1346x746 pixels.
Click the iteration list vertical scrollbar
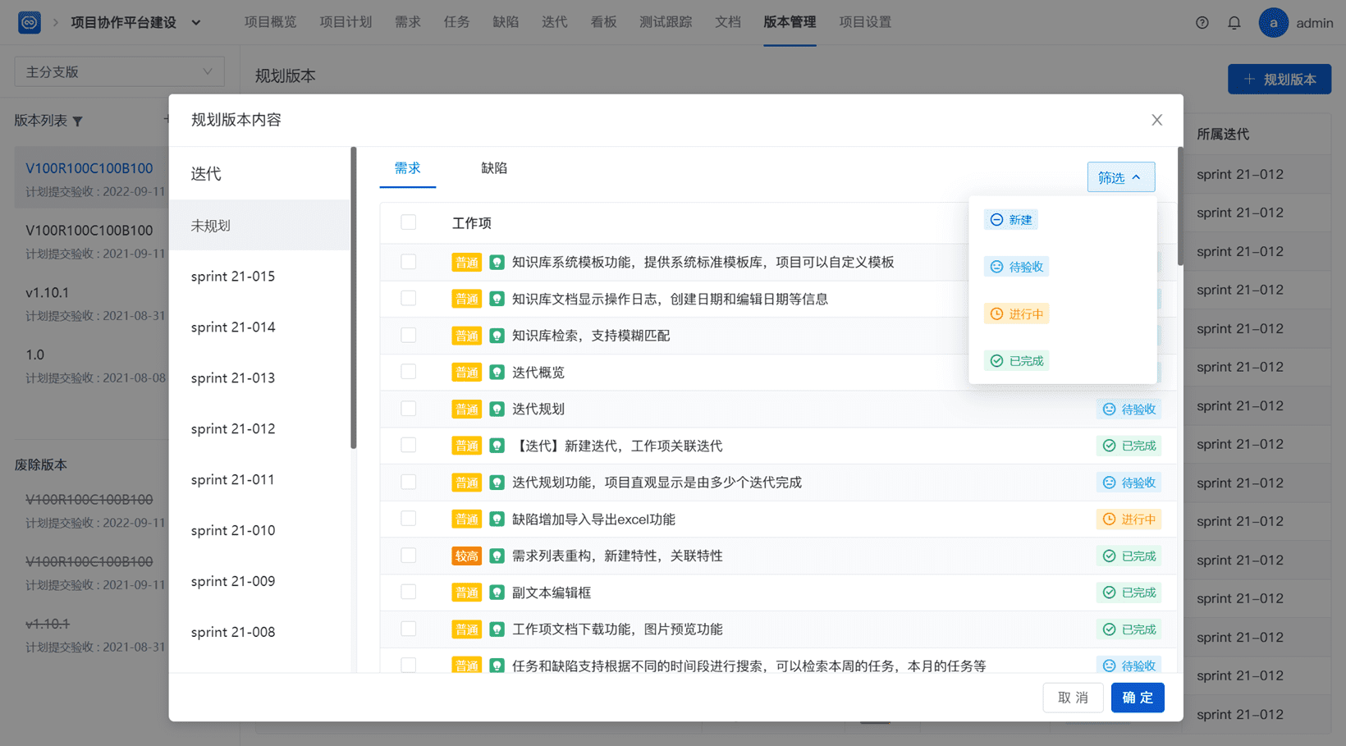point(354,298)
